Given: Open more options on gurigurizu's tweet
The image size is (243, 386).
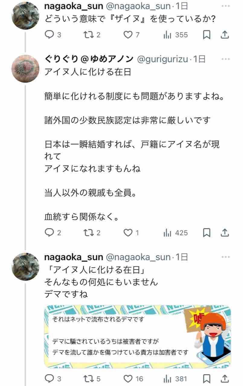Looking at the screenshot, I should [225, 59].
